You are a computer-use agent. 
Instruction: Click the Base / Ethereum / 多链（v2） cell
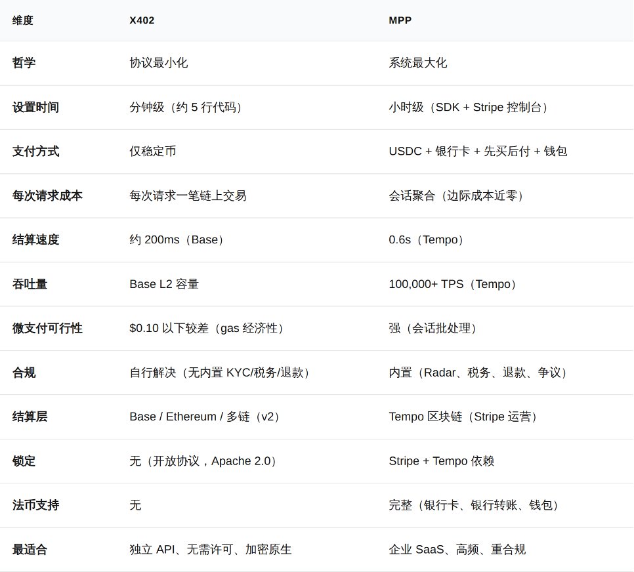[207, 417]
